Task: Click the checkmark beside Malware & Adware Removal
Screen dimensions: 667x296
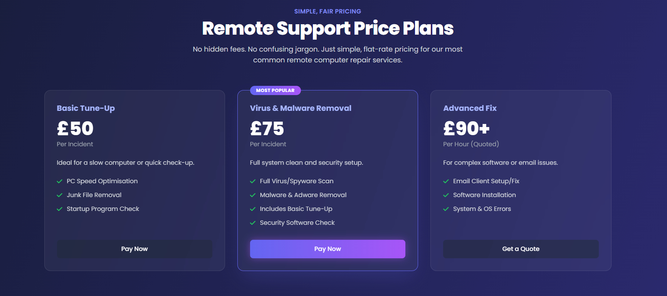Action: point(253,195)
